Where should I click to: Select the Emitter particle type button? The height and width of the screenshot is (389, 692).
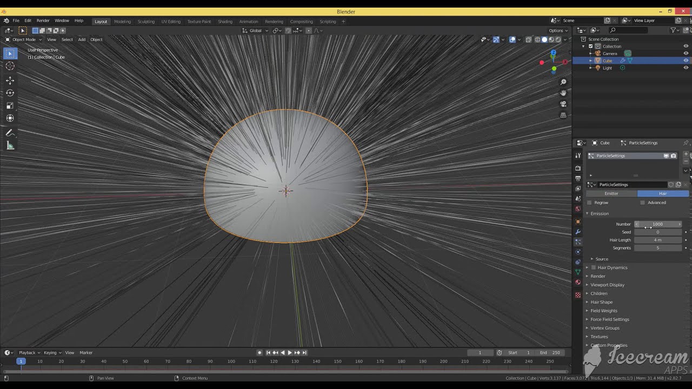[611, 193]
